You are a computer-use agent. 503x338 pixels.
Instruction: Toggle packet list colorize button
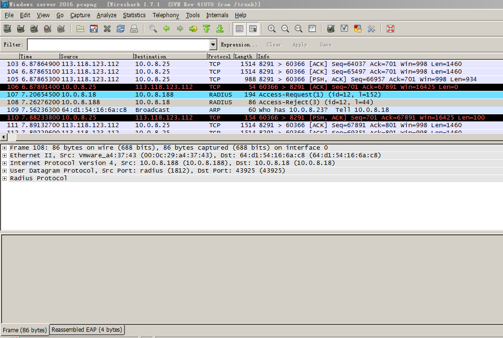tap(239, 29)
